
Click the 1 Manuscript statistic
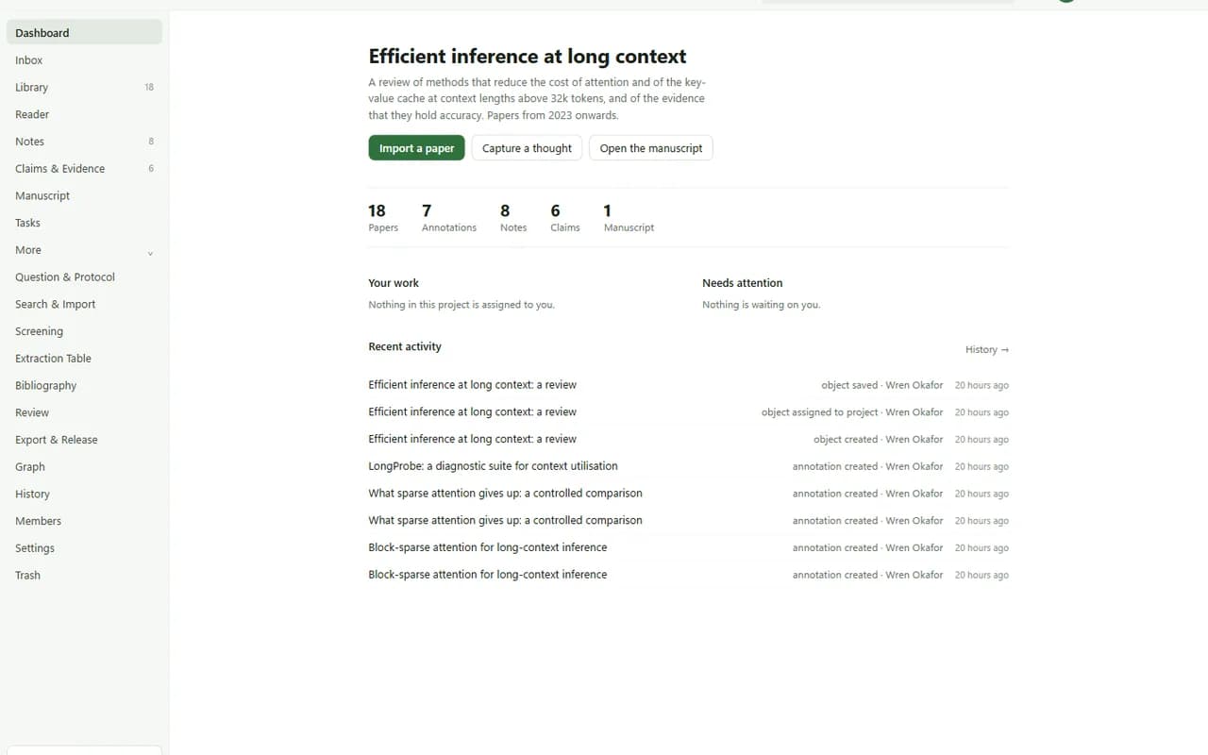coord(629,217)
